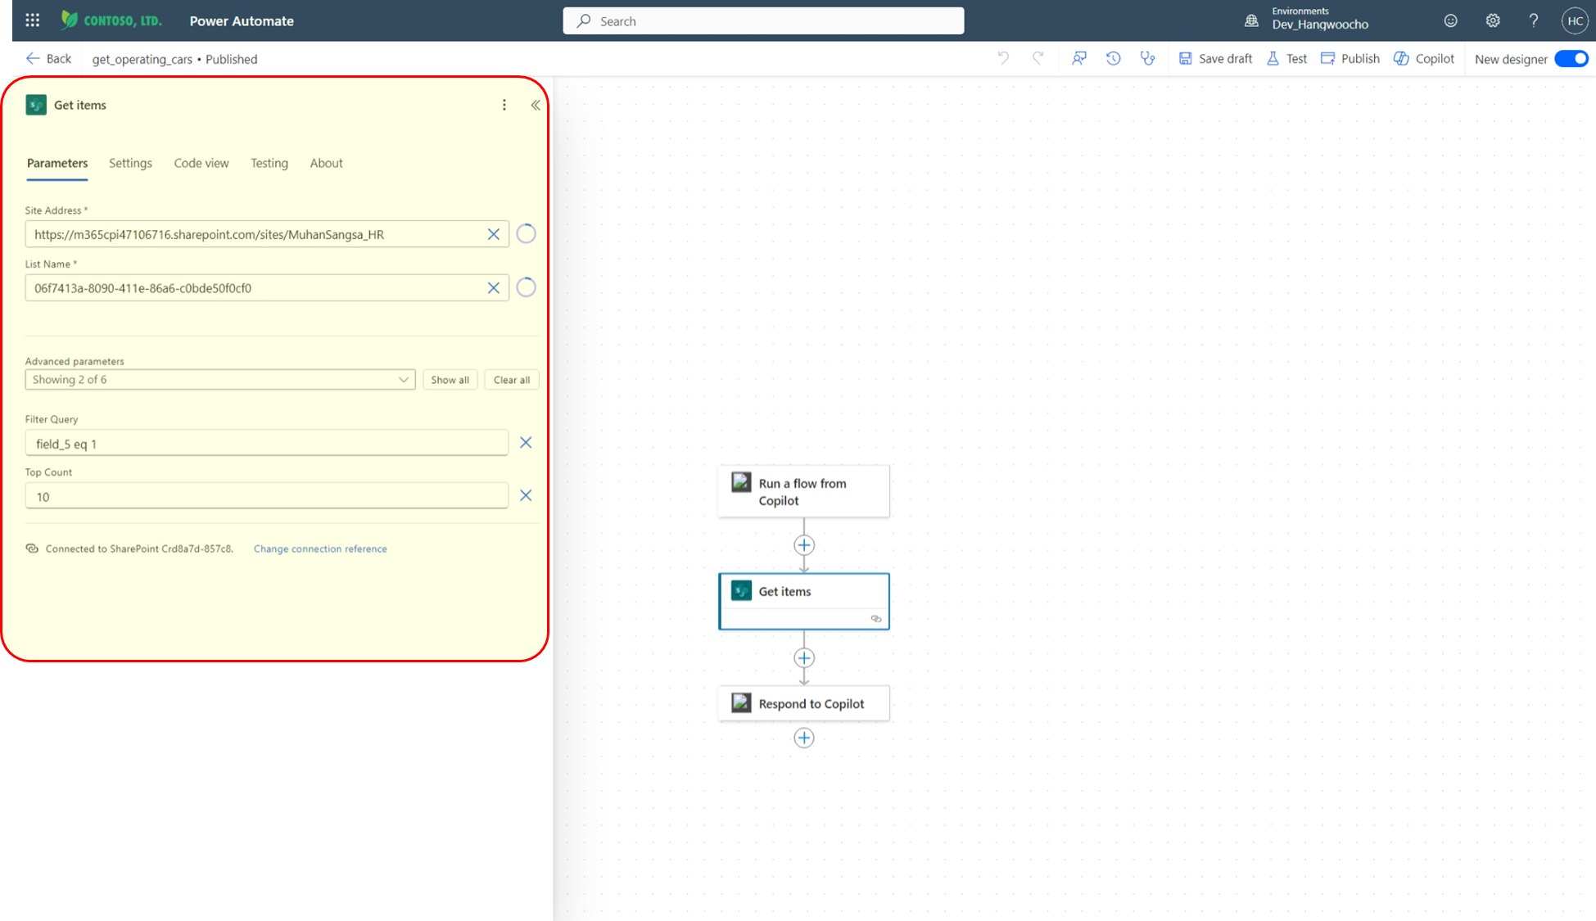Open the flow checker stethoscope icon
Image resolution: width=1596 pixels, height=921 pixels.
coord(1147,58)
